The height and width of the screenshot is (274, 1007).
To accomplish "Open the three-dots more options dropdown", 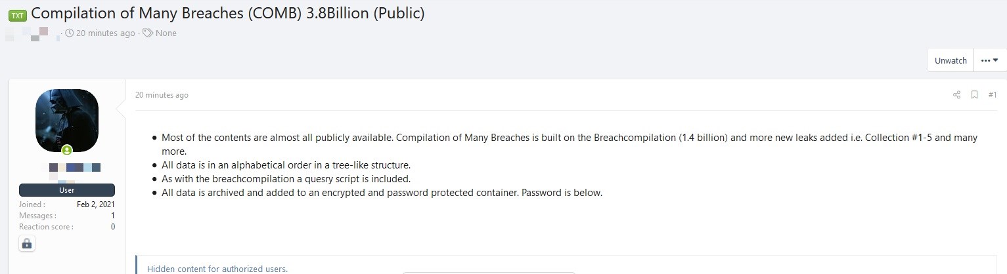I will tap(989, 60).
